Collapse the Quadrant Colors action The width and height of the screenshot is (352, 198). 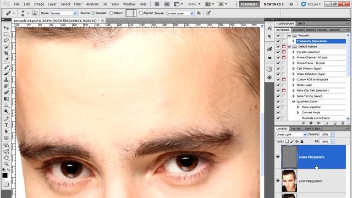click(293, 101)
